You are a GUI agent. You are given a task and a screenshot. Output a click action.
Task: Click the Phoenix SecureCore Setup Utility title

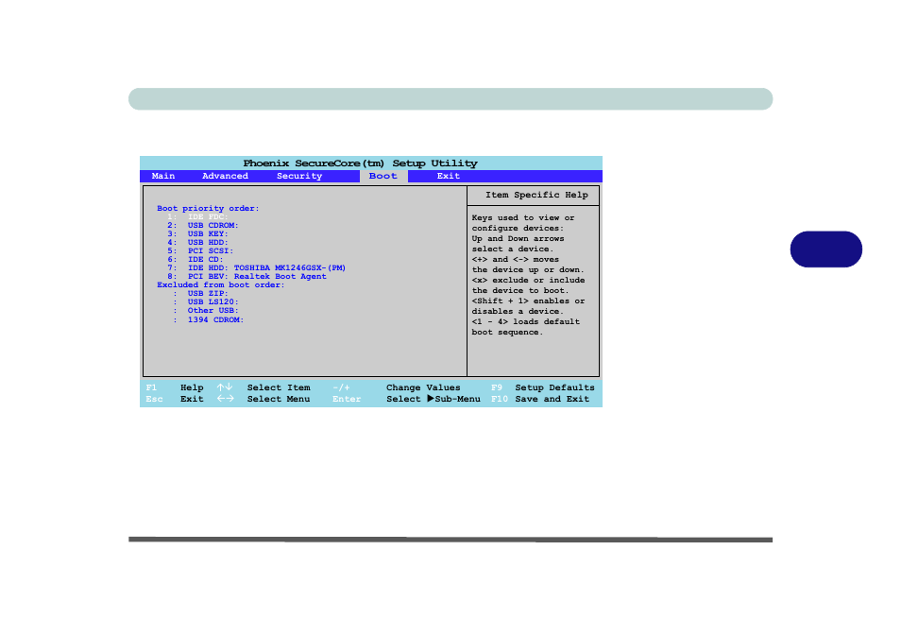coord(360,163)
